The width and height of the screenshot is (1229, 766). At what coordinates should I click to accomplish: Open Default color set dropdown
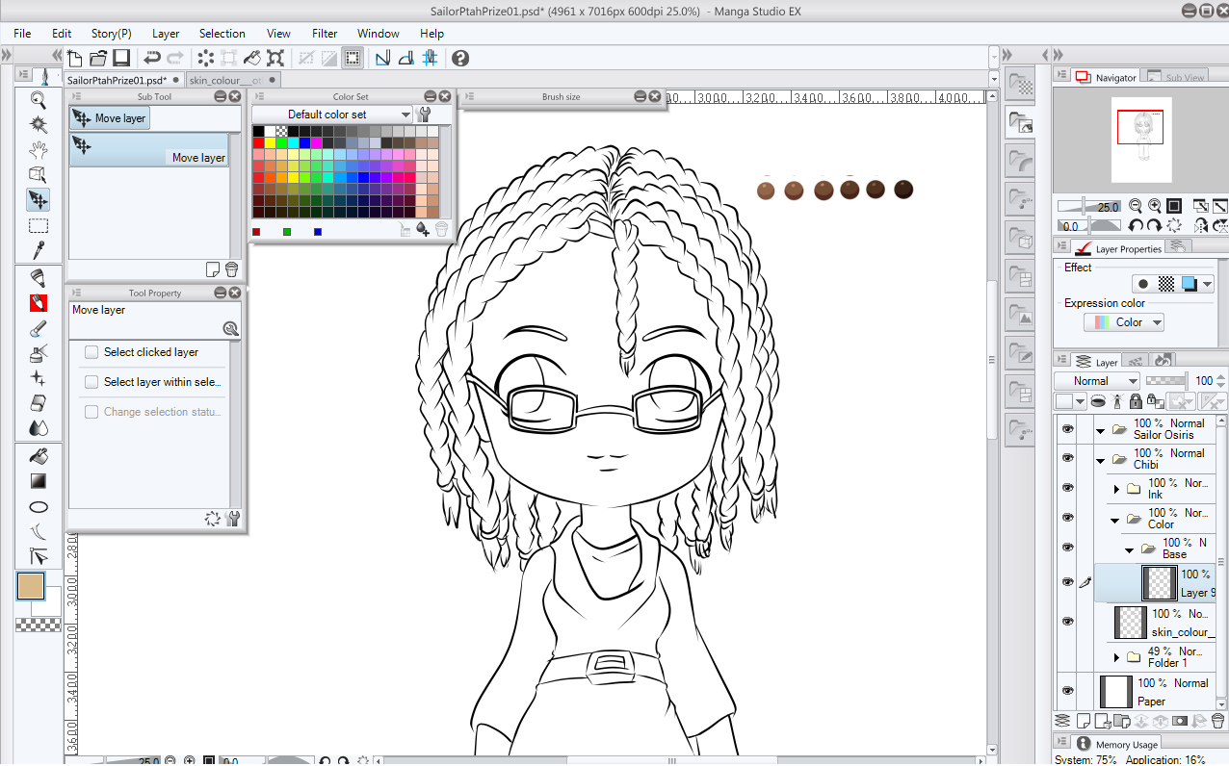tap(332, 115)
